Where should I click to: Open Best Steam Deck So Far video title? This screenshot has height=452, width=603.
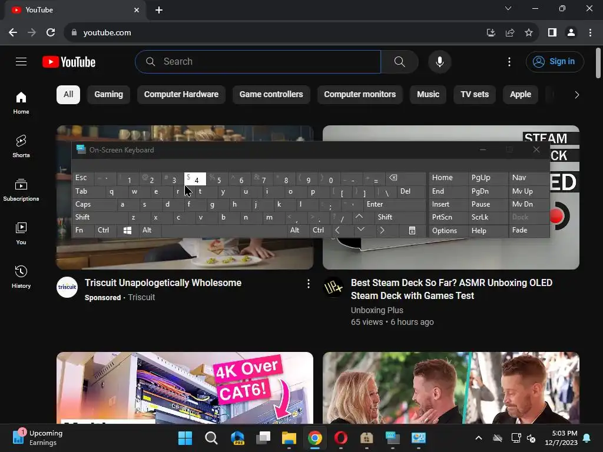click(x=452, y=289)
